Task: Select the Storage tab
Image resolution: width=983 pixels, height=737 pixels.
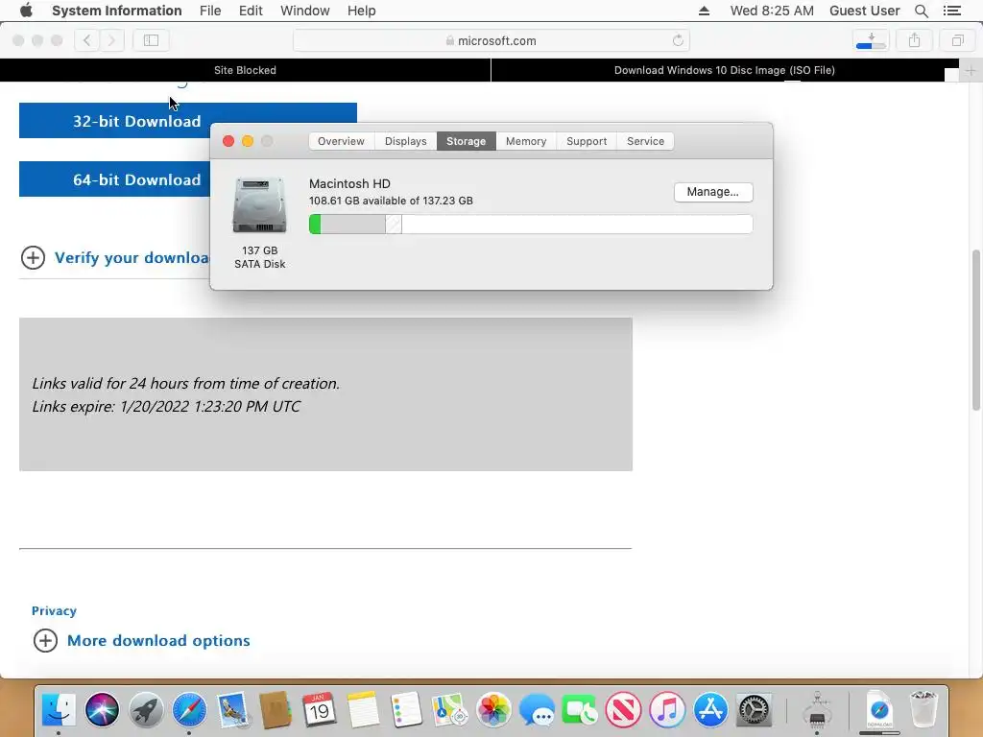Action: 466,141
